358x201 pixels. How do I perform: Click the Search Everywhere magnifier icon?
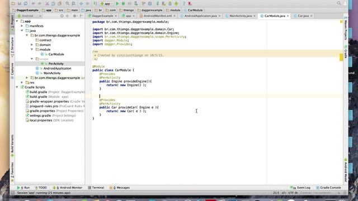pyautogui.click(x=339, y=3)
